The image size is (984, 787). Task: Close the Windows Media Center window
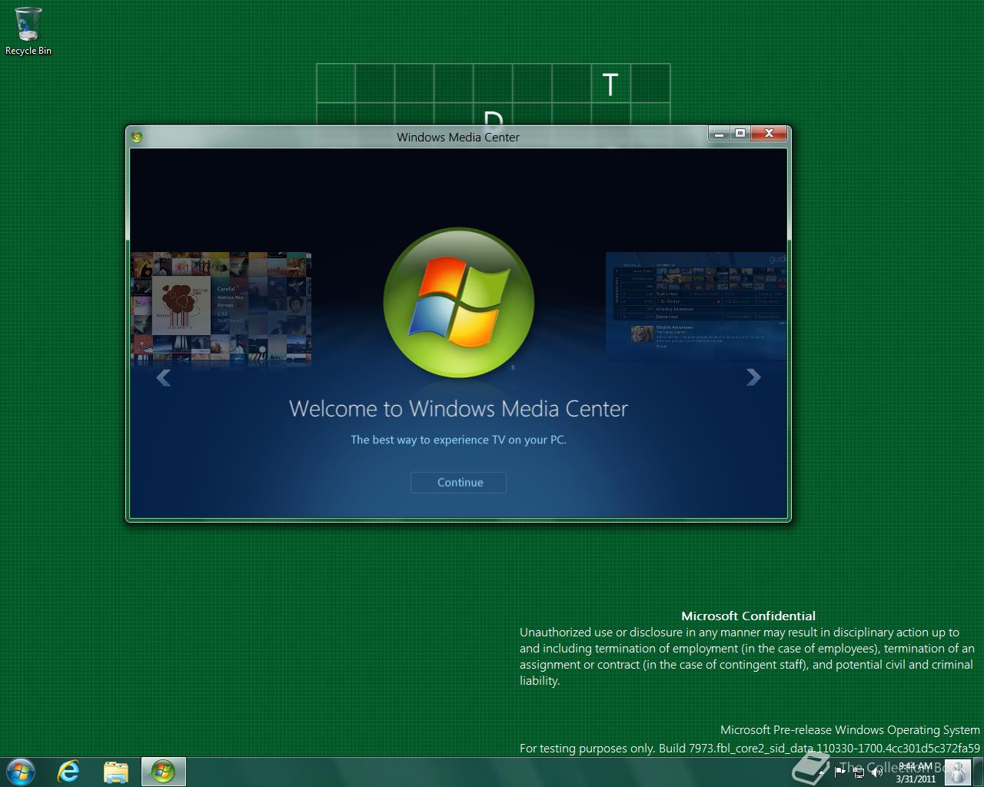point(769,134)
